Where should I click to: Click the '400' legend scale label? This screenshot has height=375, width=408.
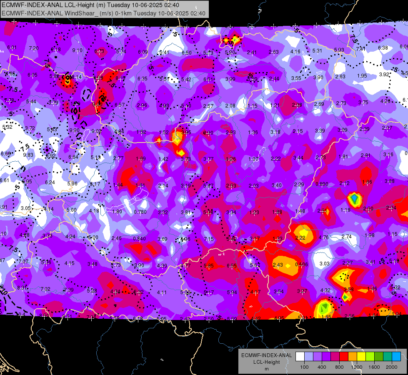322,367
